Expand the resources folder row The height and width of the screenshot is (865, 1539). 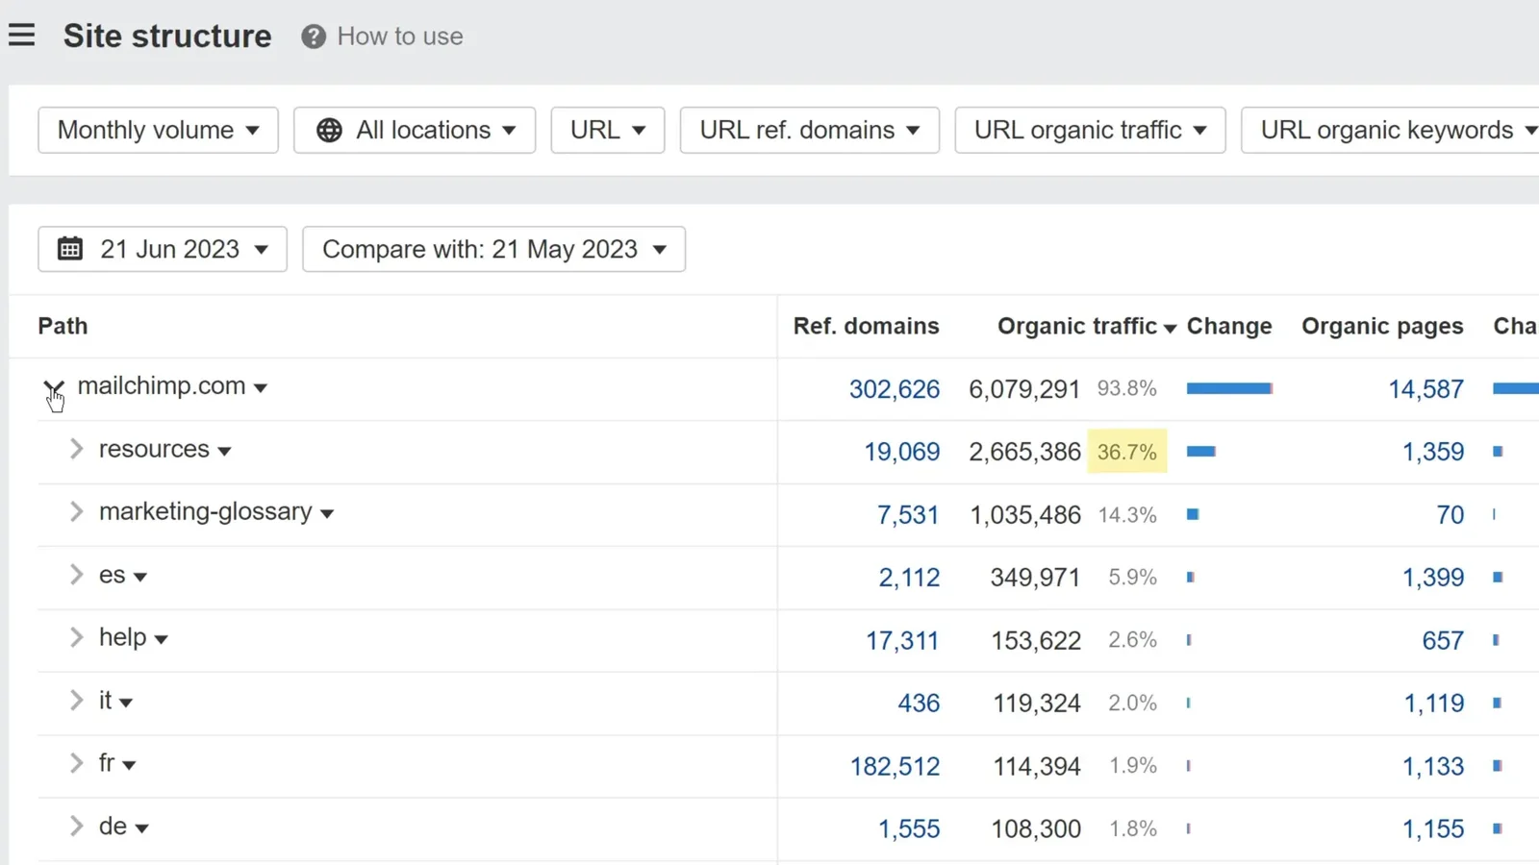[76, 449]
